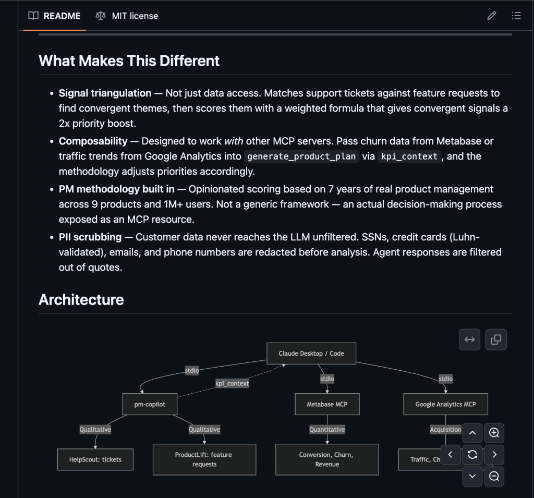This screenshot has height=498, width=534.
Task: Select the pm-copilot diagram node
Action: click(150, 404)
